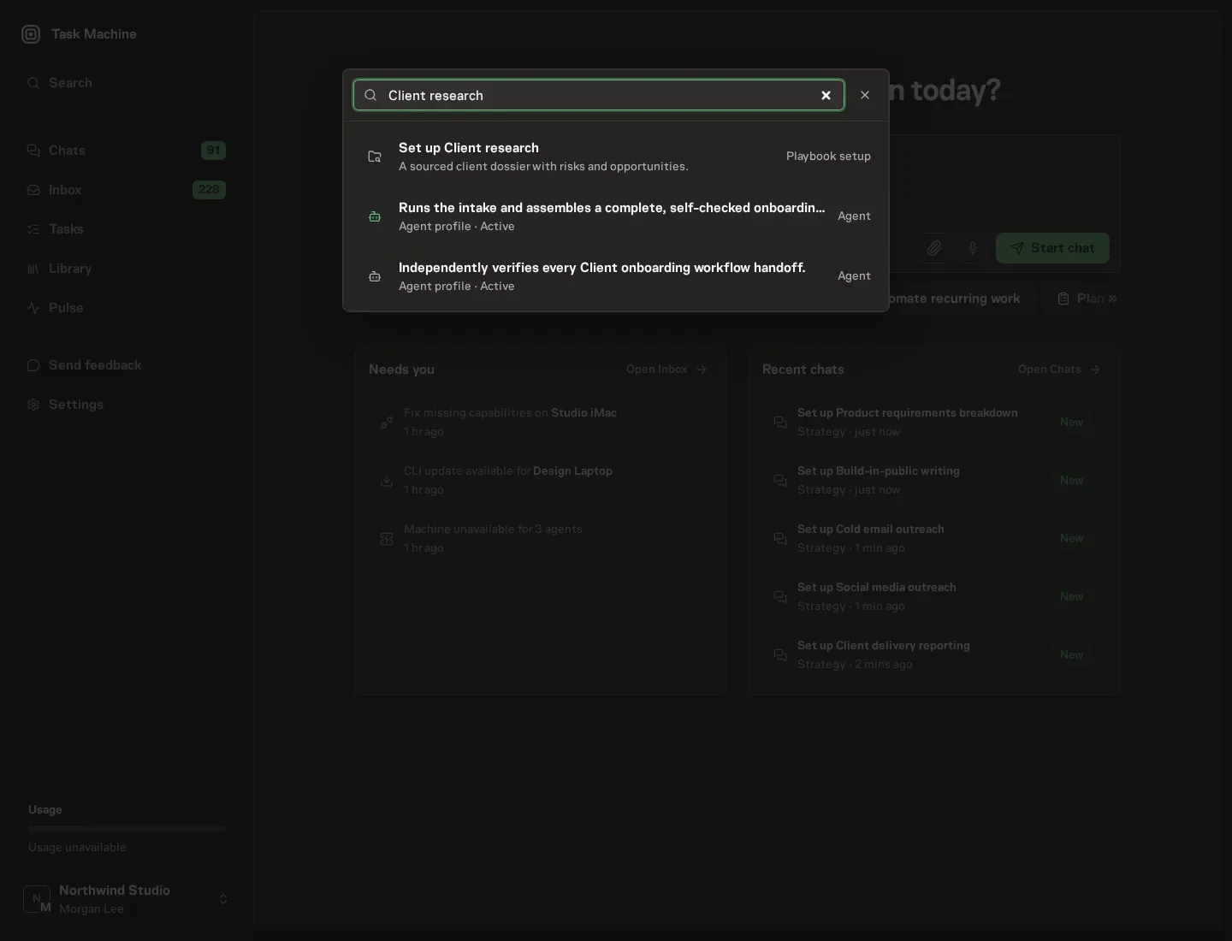
Task: Open Set up Cold email outreach chat
Action: [934, 539]
